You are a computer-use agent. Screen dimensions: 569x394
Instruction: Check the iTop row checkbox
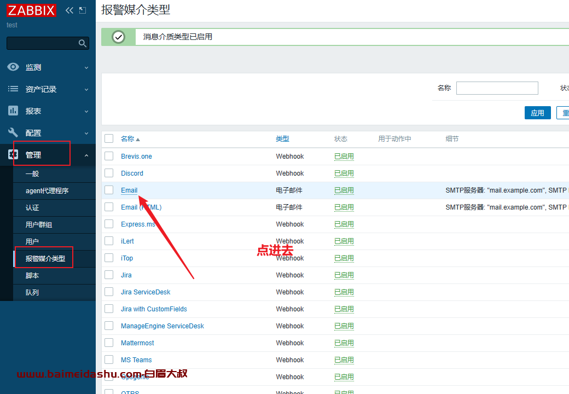109,258
